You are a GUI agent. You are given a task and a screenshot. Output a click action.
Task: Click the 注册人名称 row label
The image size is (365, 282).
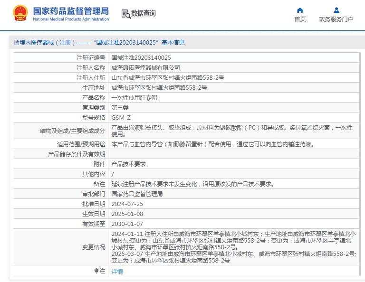coord(91,68)
